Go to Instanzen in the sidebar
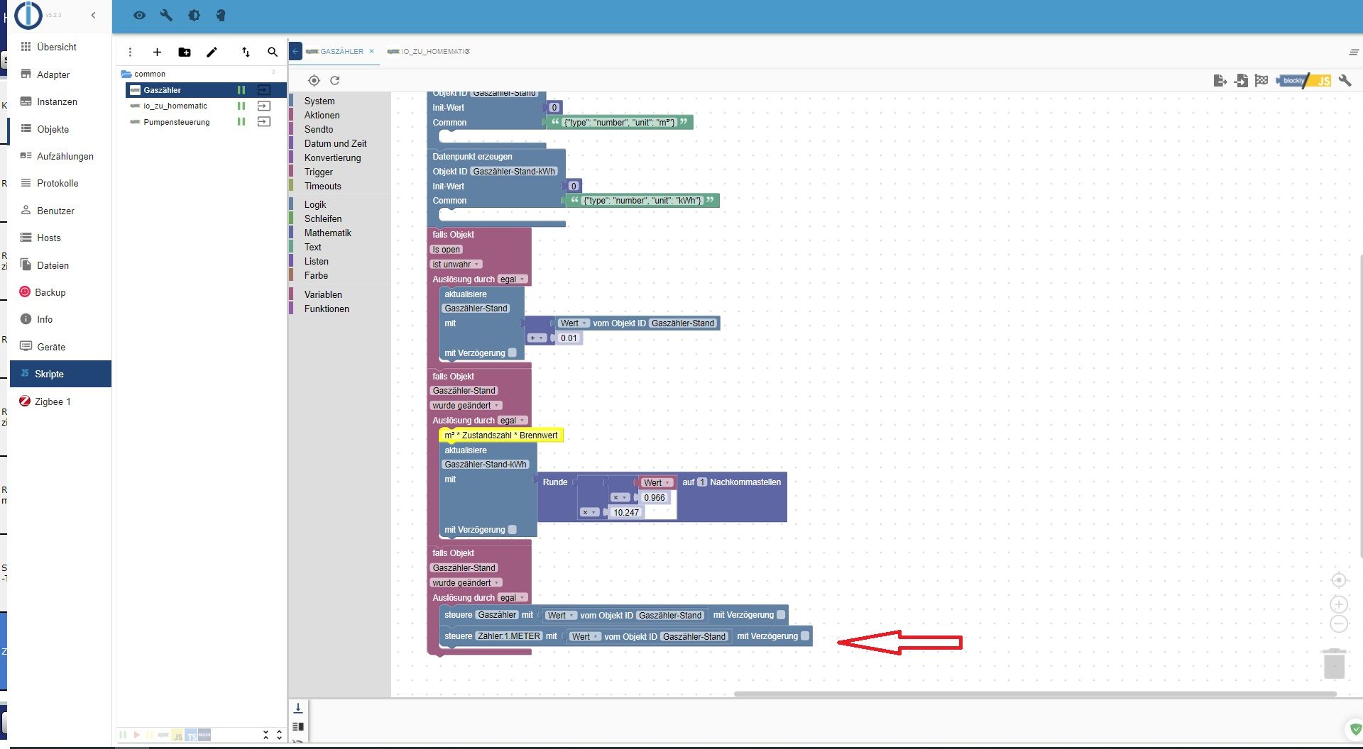The image size is (1363, 749). [x=57, y=101]
